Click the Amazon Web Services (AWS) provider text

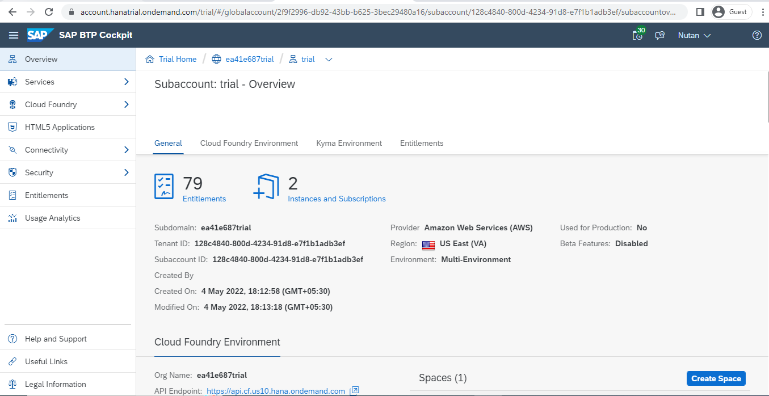pos(478,228)
